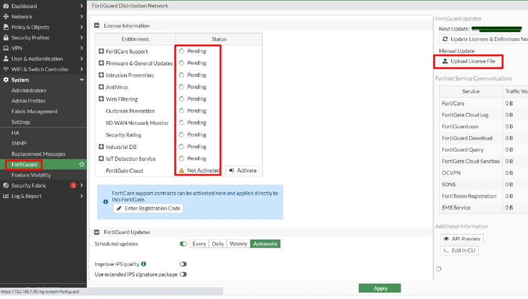
Task: Collapse the License Information section
Action: coord(97,25)
